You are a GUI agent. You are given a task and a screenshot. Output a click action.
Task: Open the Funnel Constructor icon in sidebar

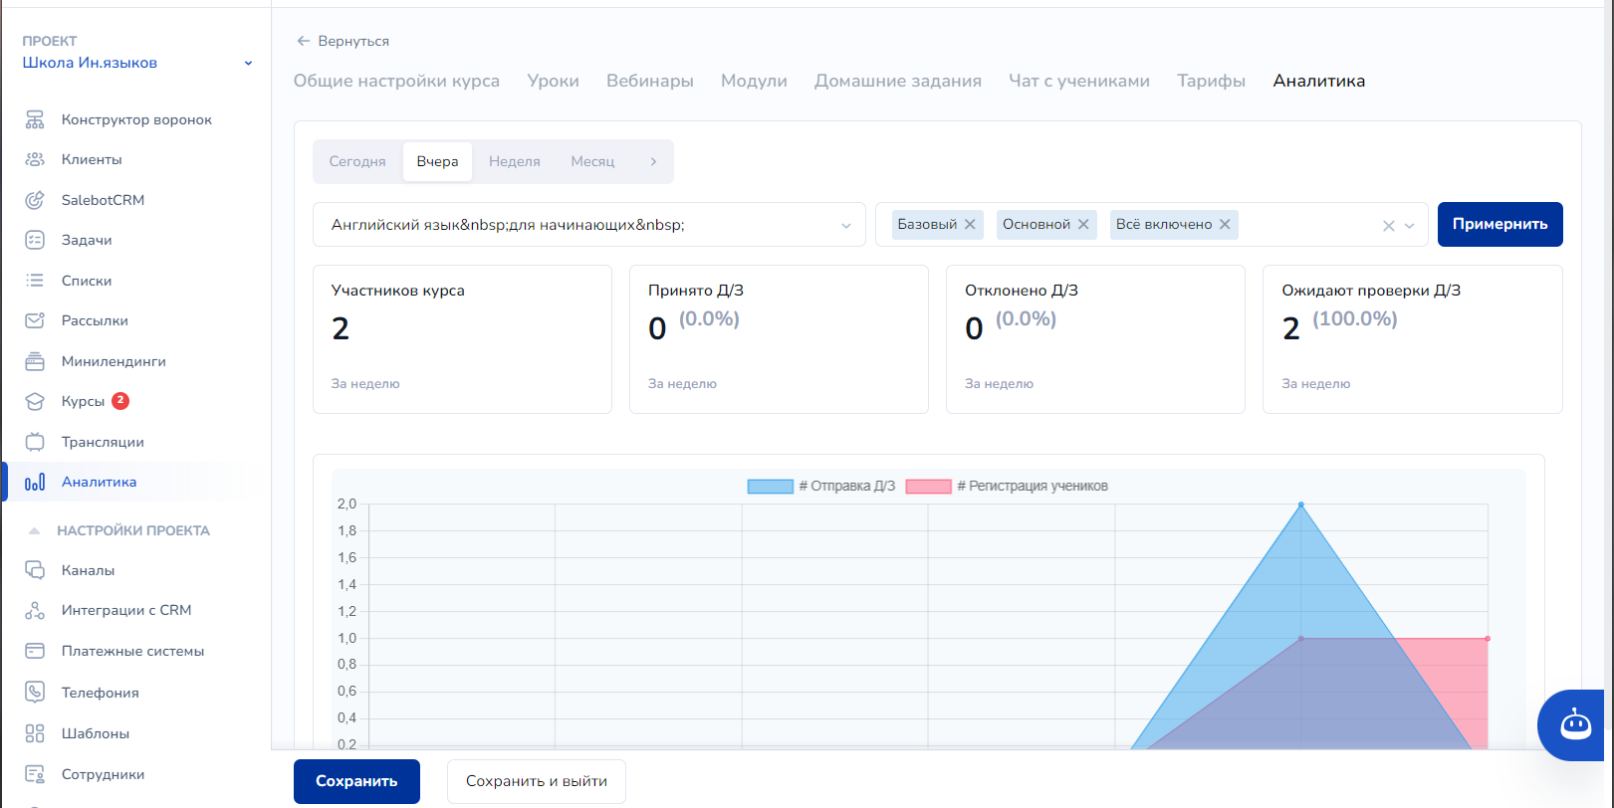(35, 119)
